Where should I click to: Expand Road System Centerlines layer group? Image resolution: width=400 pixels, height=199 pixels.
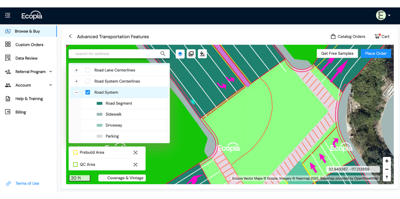point(76,81)
